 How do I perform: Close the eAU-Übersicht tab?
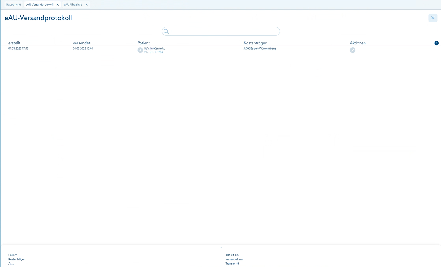(86, 5)
